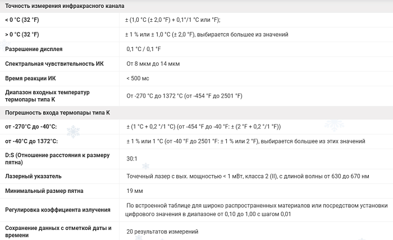Click the "Диапазон входных температур термопары" label
The height and width of the screenshot is (240, 393).
pos(47,96)
